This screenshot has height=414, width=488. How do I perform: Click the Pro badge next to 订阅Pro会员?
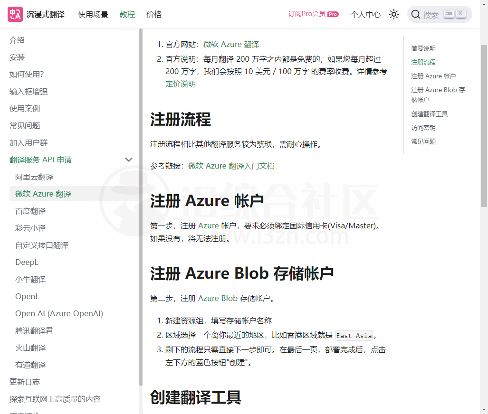tap(333, 14)
